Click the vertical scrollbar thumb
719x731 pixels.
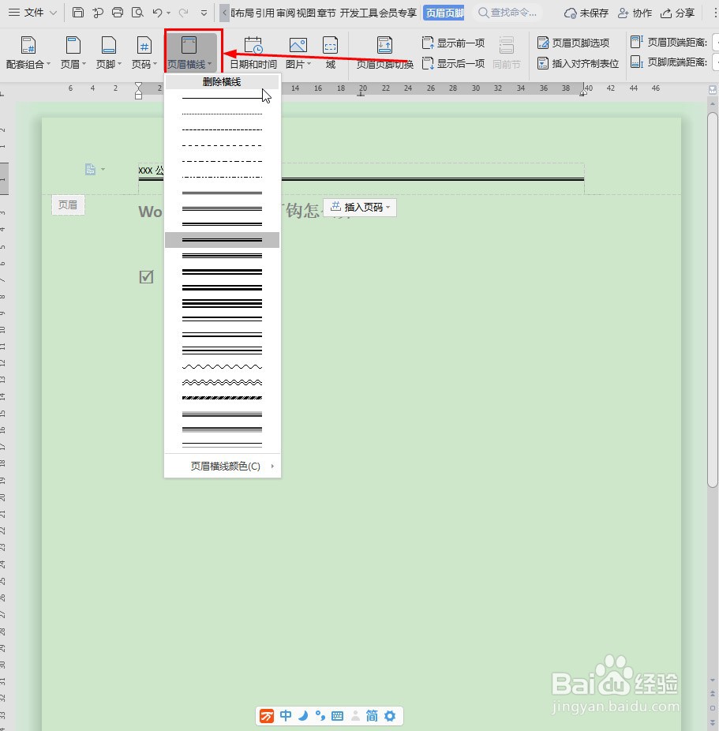tap(713, 300)
